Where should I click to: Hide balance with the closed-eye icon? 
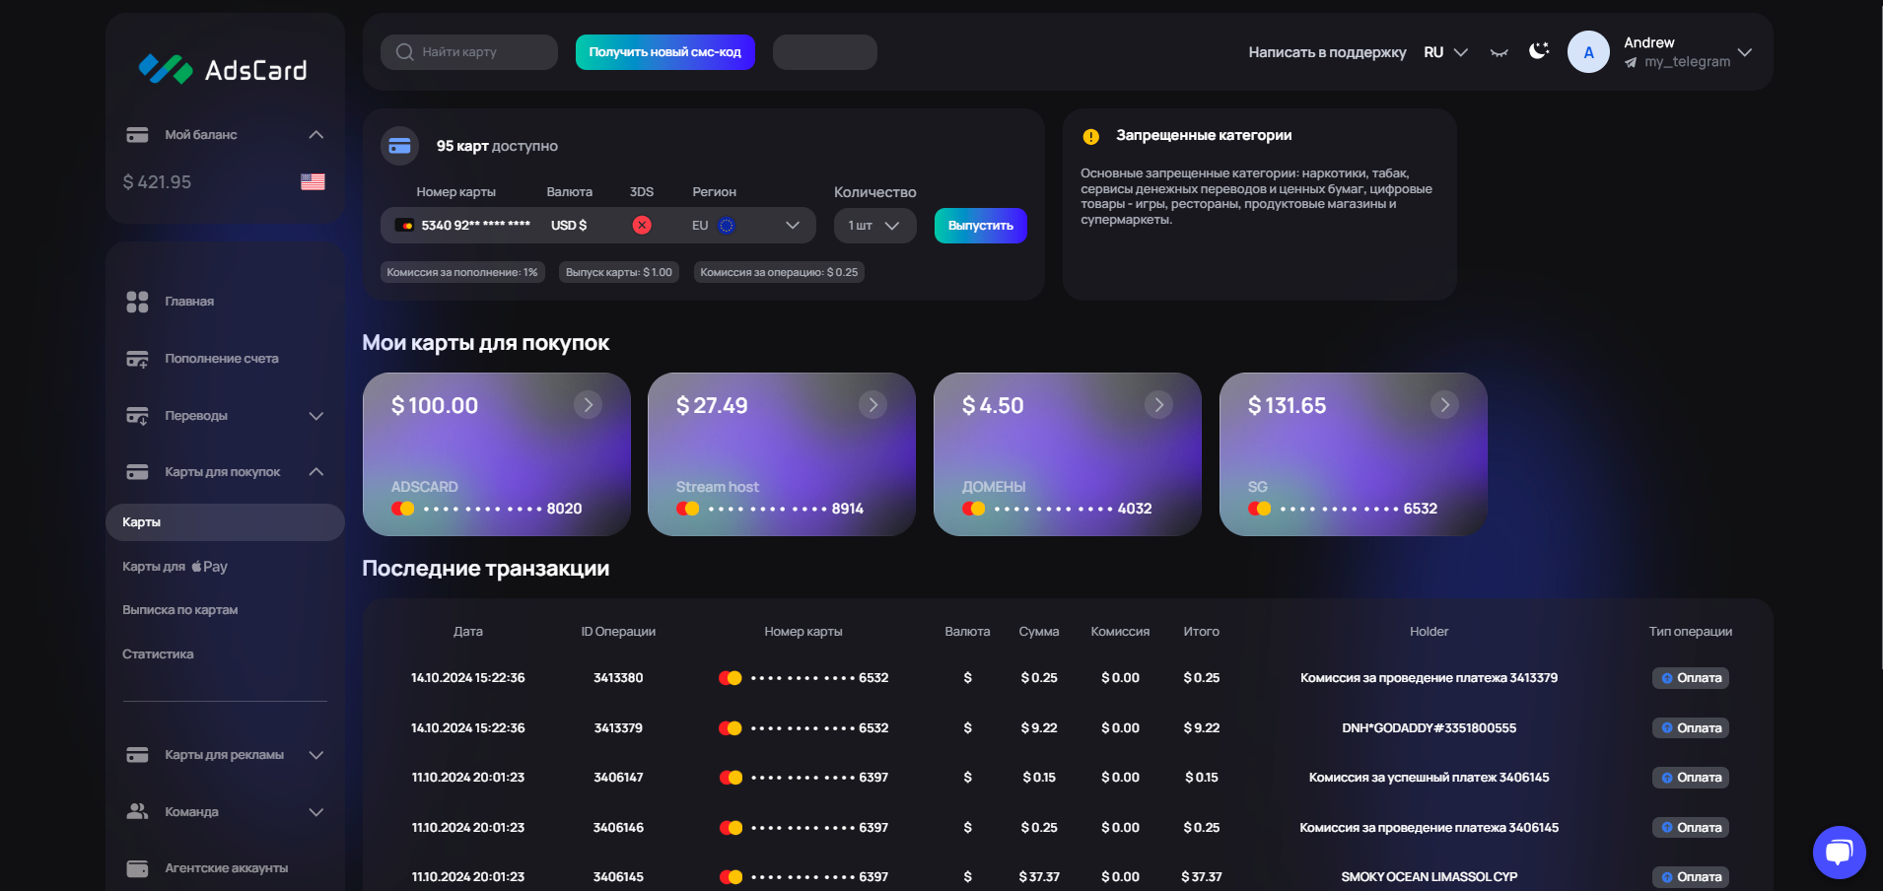(x=1499, y=52)
